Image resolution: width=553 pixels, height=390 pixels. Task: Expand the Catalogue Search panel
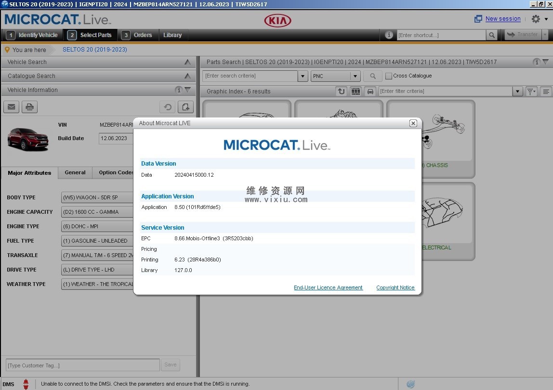click(187, 76)
